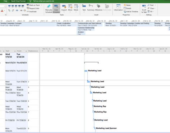Open task Notes
Image resolution: width=170 pixels, height=133 pixels.
coord(127,5)
